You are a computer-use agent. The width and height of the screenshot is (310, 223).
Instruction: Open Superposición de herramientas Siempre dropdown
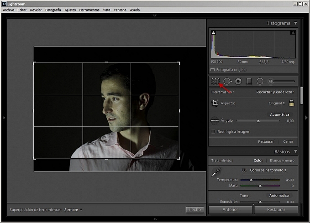click(x=73, y=210)
